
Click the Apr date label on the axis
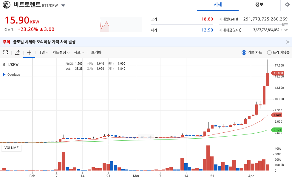(x=251, y=176)
